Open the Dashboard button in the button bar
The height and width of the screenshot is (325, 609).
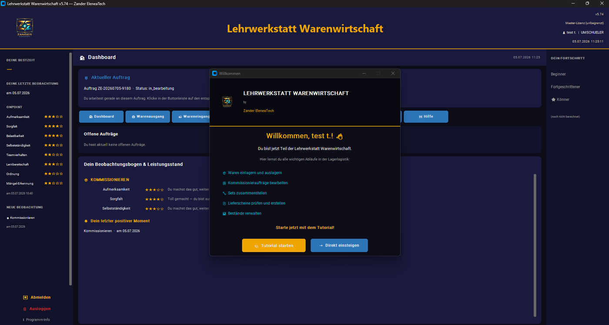tap(101, 116)
